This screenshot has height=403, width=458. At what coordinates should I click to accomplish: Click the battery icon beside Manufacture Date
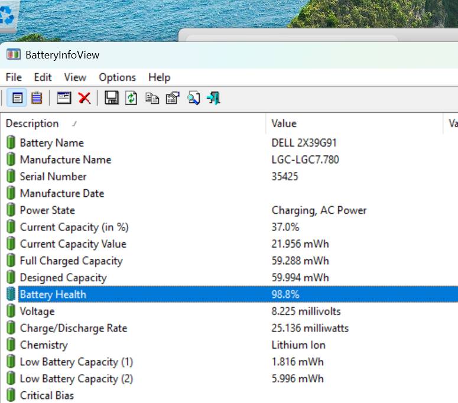tap(11, 193)
